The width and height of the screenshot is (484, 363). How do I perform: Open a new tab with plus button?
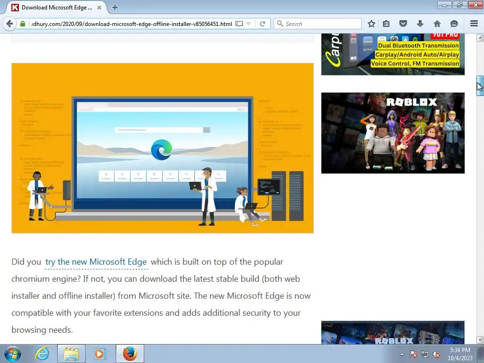pyautogui.click(x=115, y=8)
